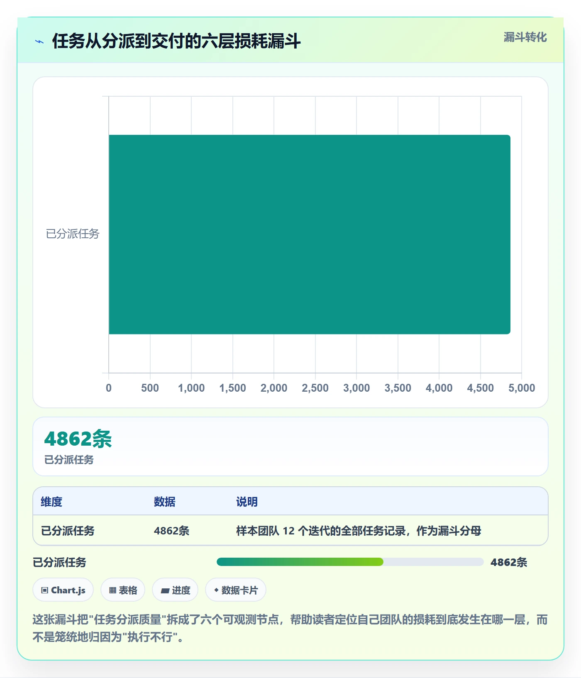Click the 3,500 tick label on the chart axis
This screenshot has width=581, height=678.
(398, 388)
